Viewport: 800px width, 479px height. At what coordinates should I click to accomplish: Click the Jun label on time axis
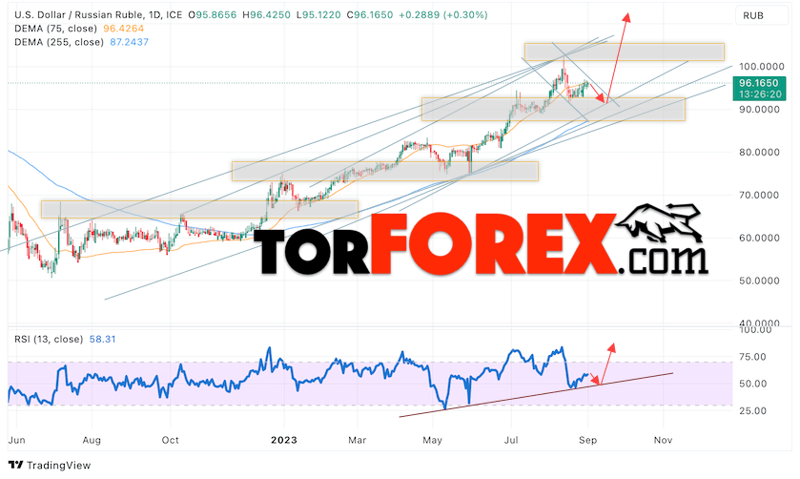coord(17,440)
